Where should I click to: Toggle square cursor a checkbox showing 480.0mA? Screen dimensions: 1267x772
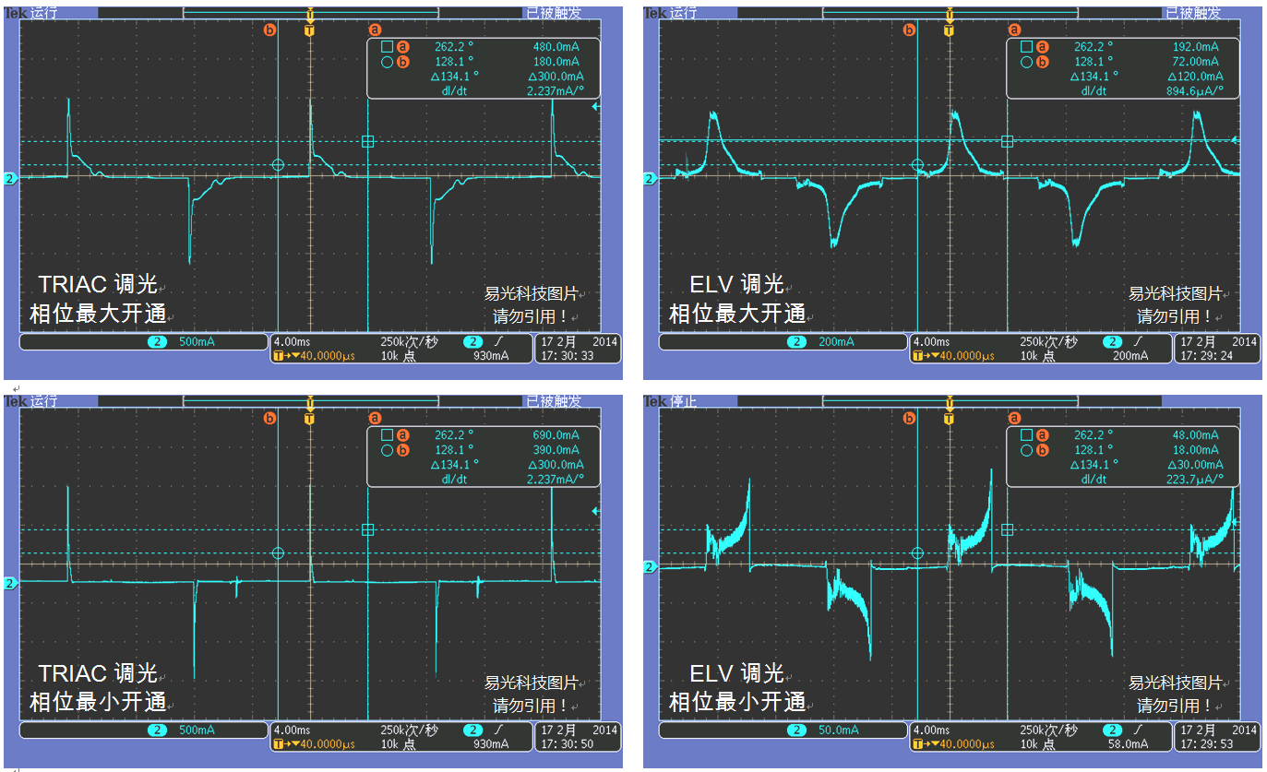(388, 47)
